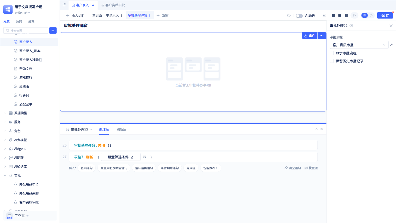Click the 搜索元素 search field
396x223 pixels.
[26, 30]
